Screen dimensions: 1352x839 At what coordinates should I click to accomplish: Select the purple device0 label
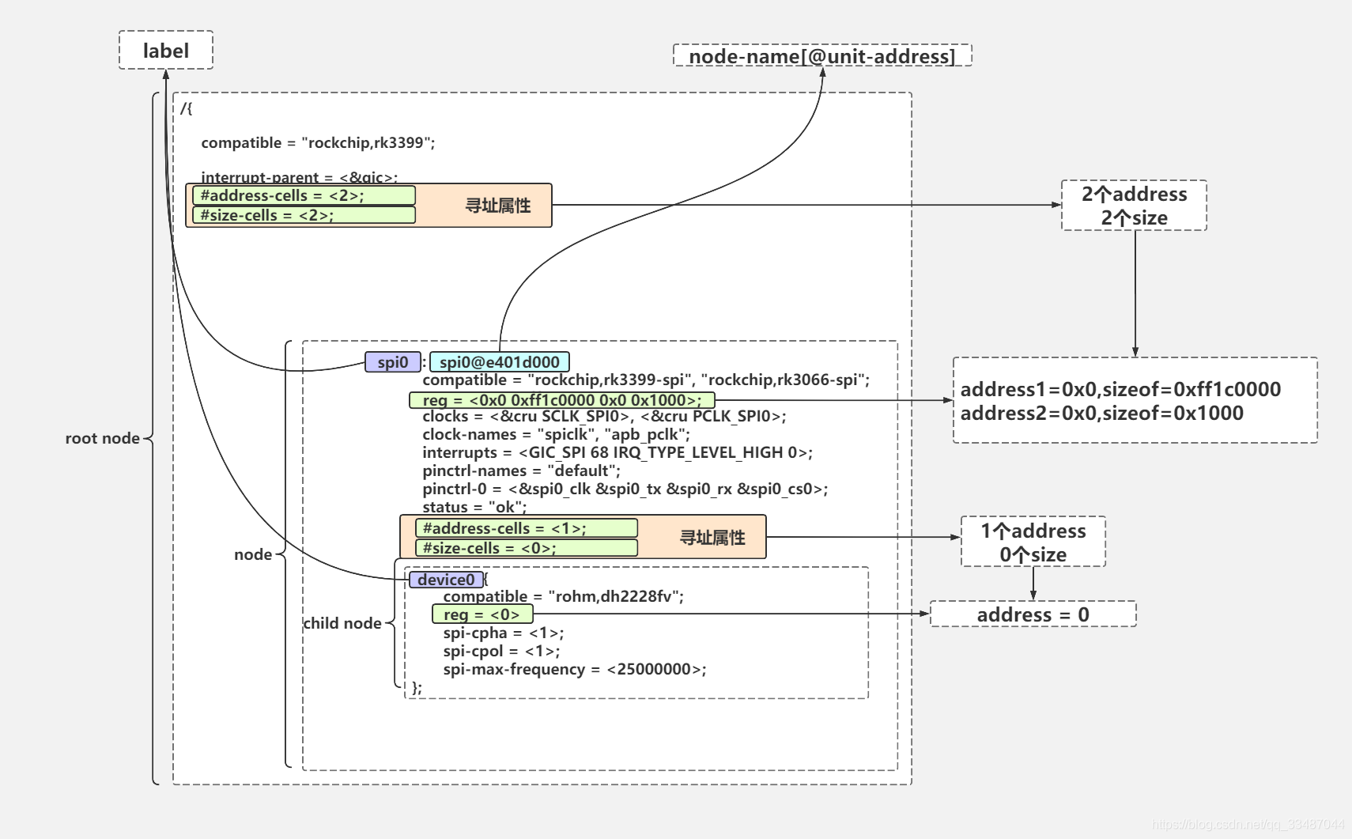[x=447, y=580]
